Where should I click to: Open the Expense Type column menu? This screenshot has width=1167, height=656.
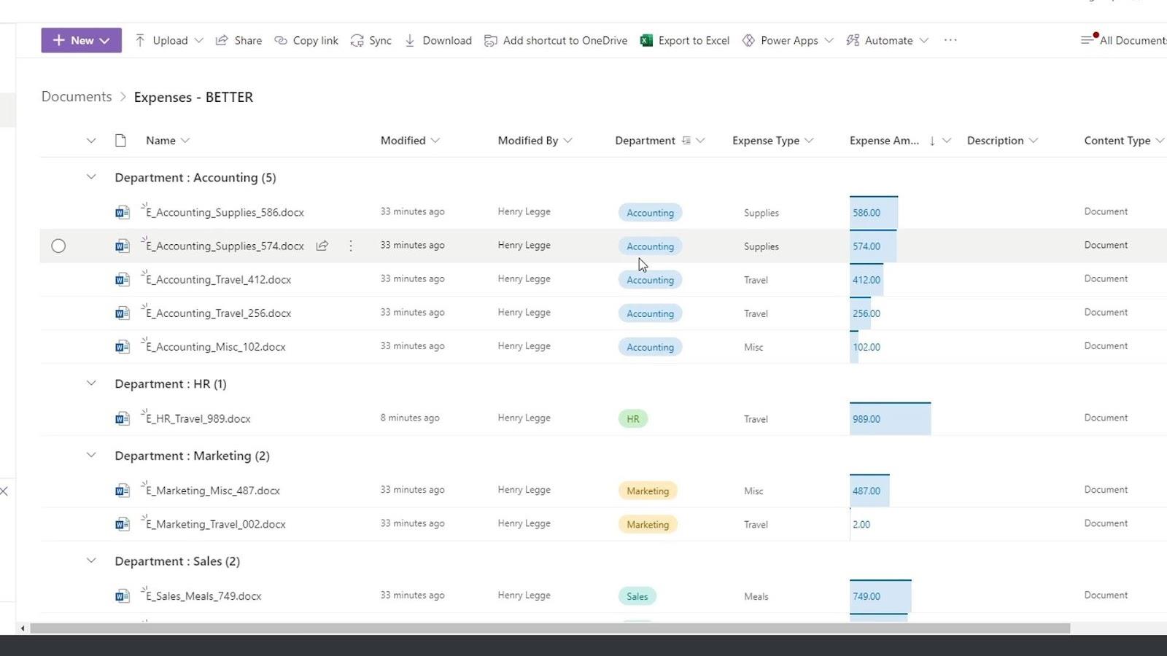[x=772, y=140]
